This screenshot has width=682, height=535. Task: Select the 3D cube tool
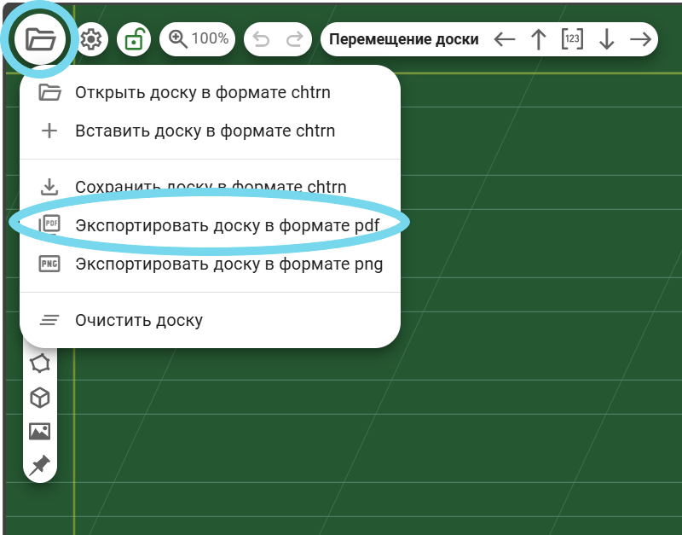[x=40, y=398]
